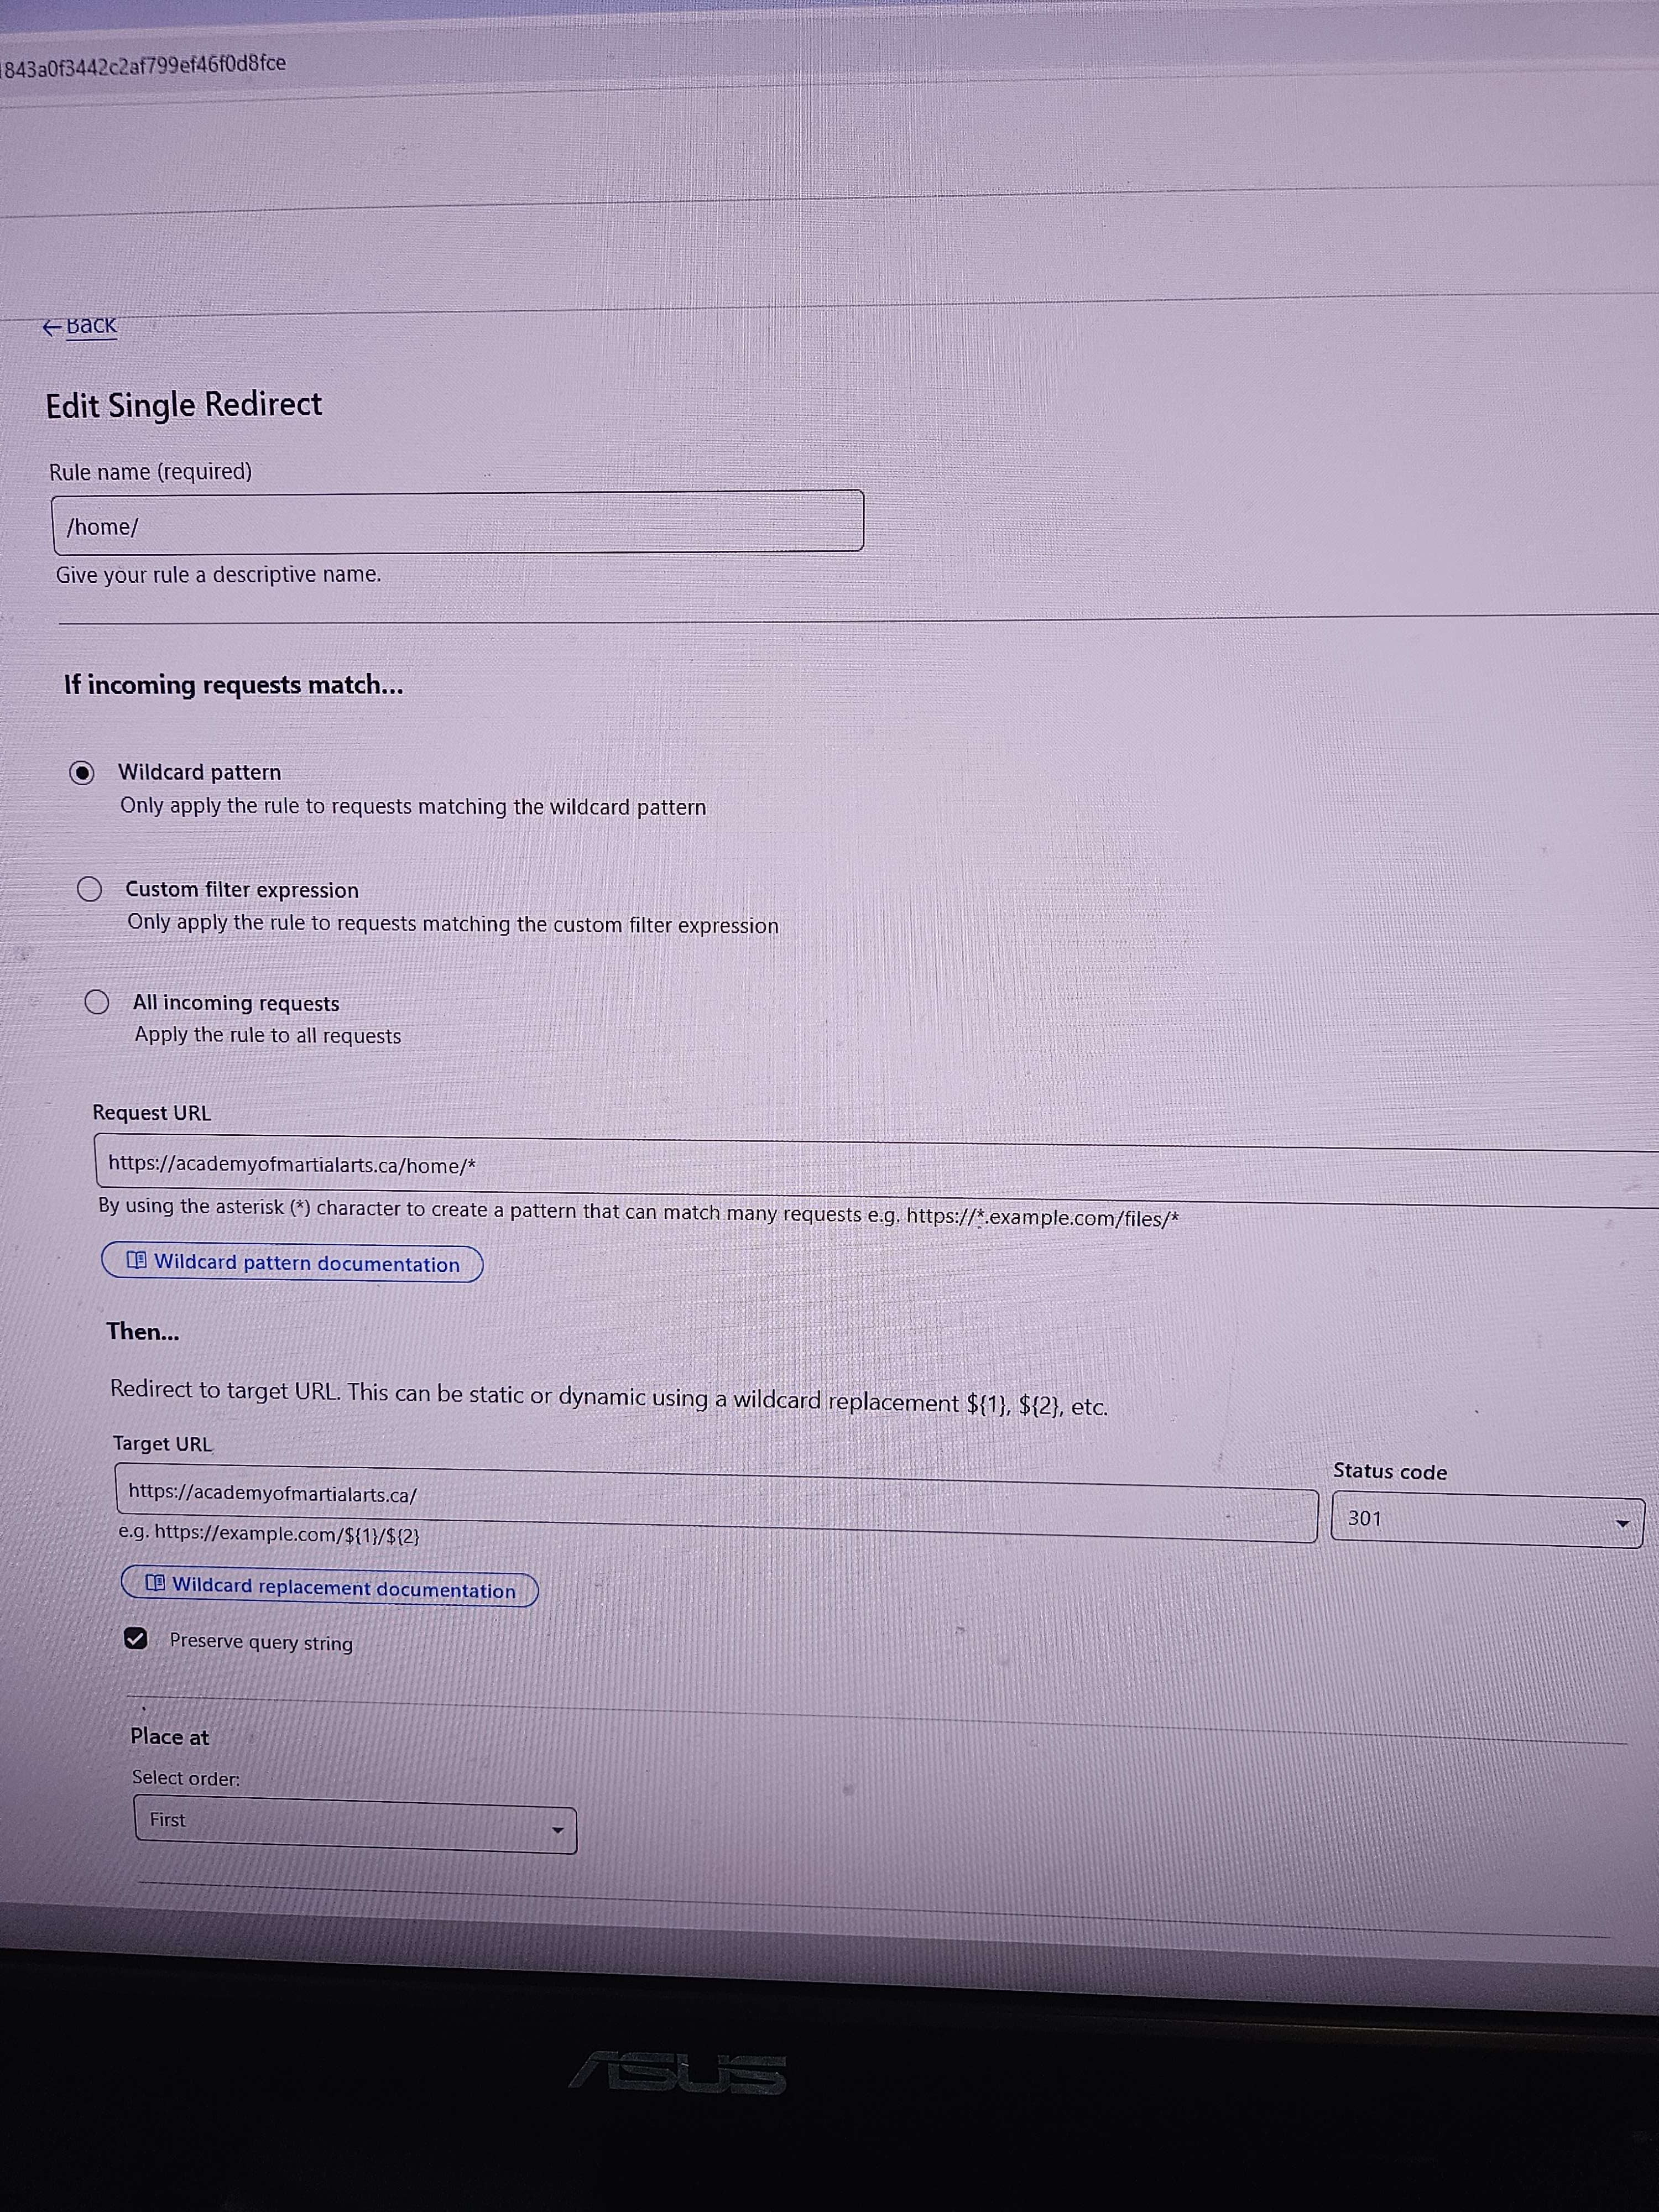
Task: Click the Back arrow icon
Action: tap(52, 327)
